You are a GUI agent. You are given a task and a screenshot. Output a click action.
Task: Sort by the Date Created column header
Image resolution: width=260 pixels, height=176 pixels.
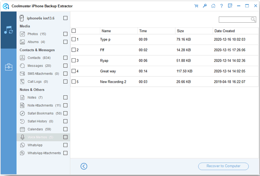click(235, 31)
